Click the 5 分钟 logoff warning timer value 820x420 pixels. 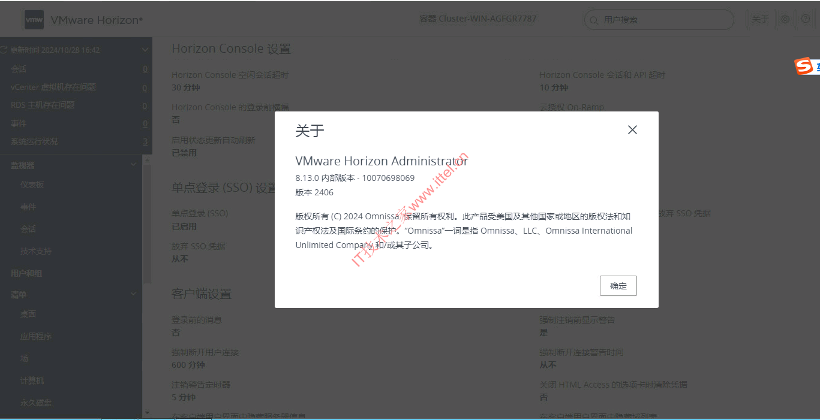[184, 397]
